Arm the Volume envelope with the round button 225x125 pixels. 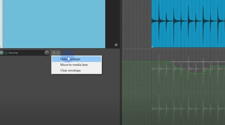coord(1,53)
